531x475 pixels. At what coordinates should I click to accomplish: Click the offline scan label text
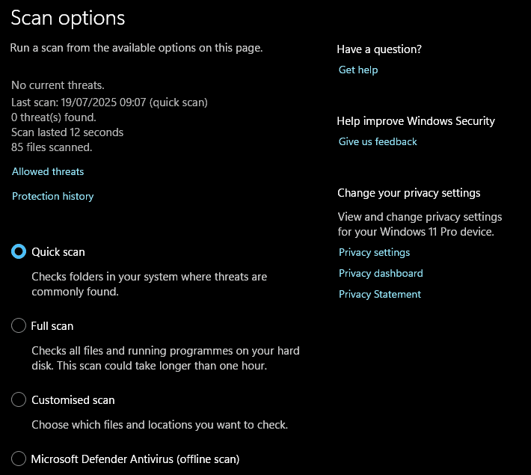(135, 459)
